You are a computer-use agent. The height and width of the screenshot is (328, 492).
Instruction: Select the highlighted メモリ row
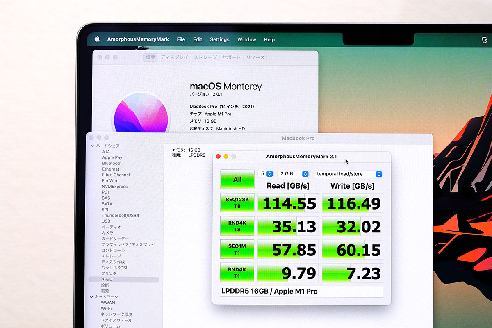tap(123, 280)
